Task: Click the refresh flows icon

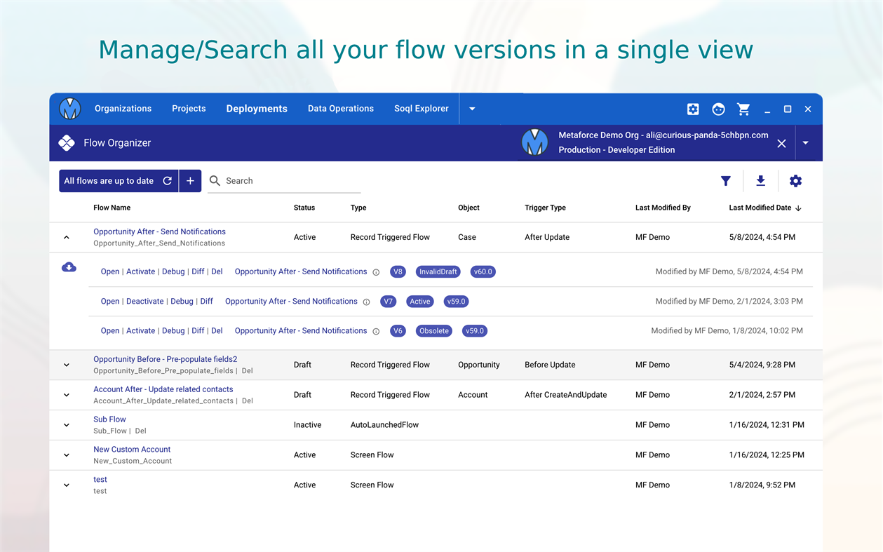Action: coord(168,181)
